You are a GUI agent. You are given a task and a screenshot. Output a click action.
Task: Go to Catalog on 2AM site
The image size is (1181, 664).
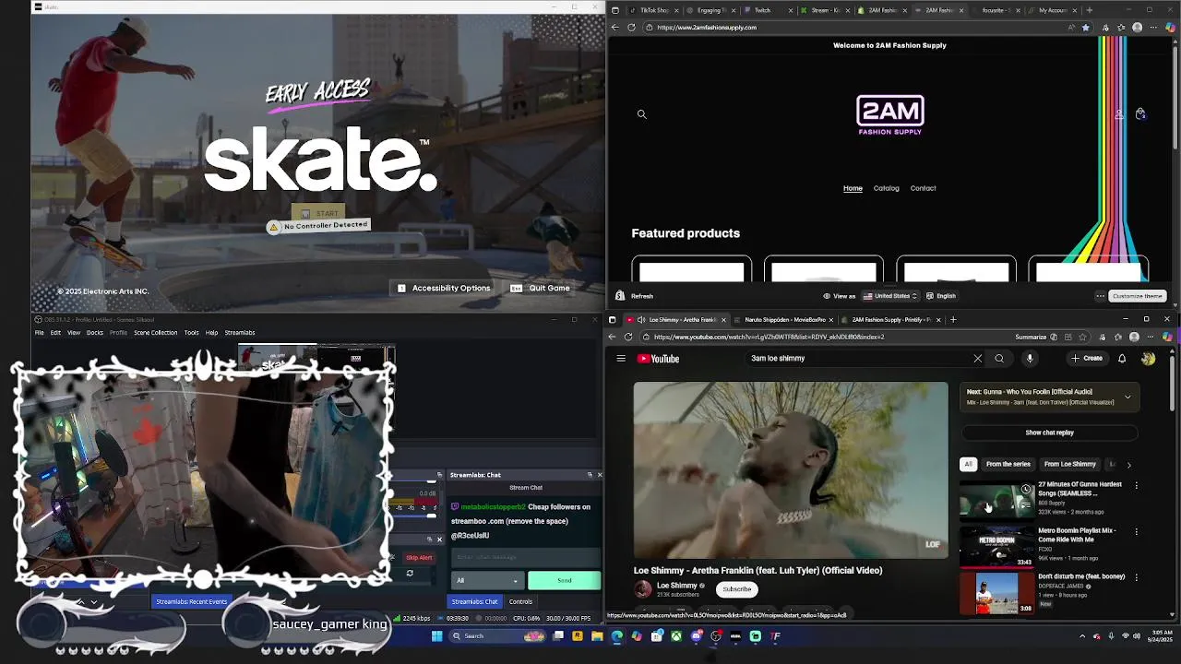tap(886, 188)
